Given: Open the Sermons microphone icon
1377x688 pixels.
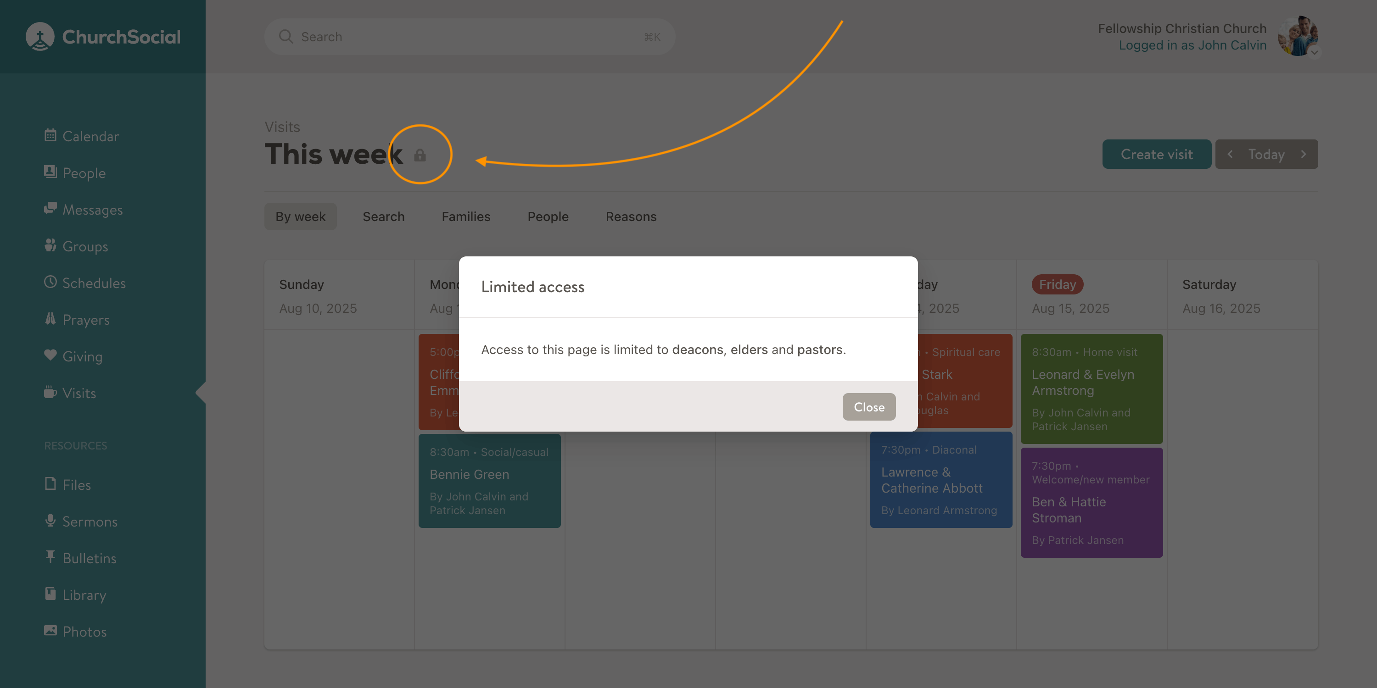Looking at the screenshot, I should (50, 520).
